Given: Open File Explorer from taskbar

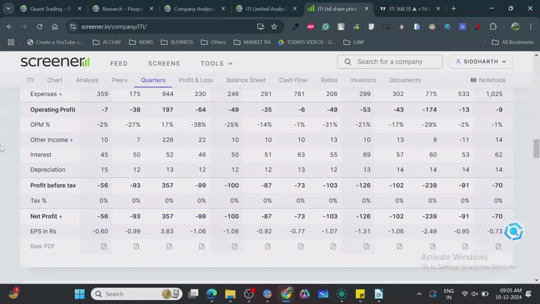Looking at the screenshot, I should click(x=230, y=294).
